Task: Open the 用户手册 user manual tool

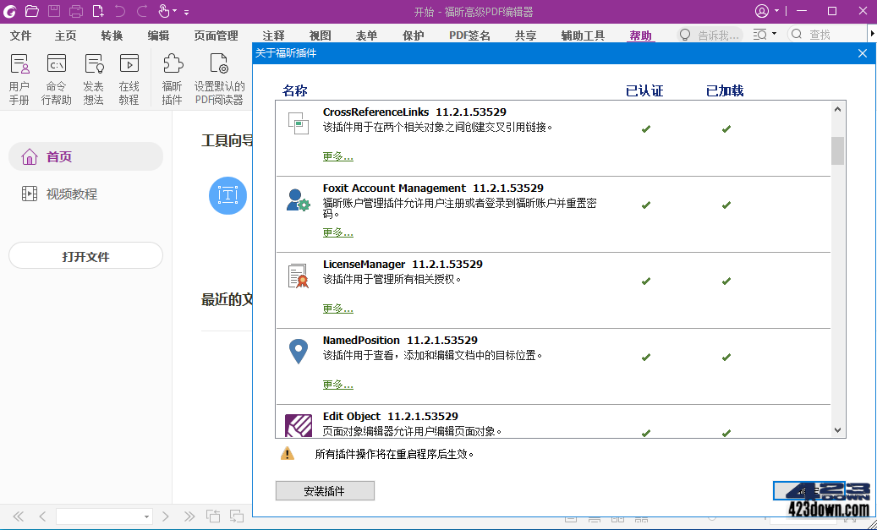Action: 19,79
